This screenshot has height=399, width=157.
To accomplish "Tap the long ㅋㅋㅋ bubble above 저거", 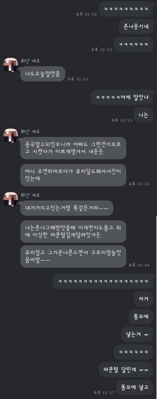I will click(103, 281).
